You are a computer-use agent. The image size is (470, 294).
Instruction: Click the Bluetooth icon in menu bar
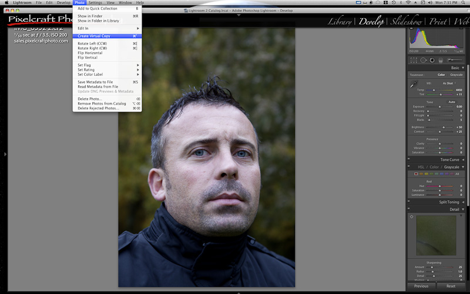point(401,2)
